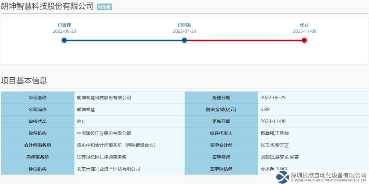Click the 更新日期 header cell

221,122
